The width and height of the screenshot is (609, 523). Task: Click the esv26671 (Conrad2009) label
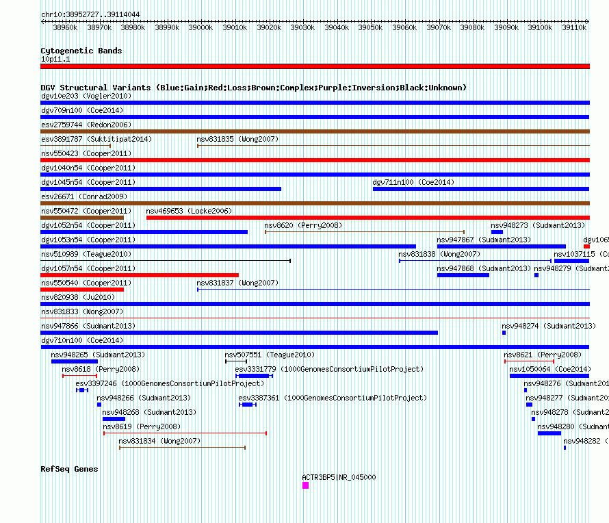pyautogui.click(x=84, y=196)
